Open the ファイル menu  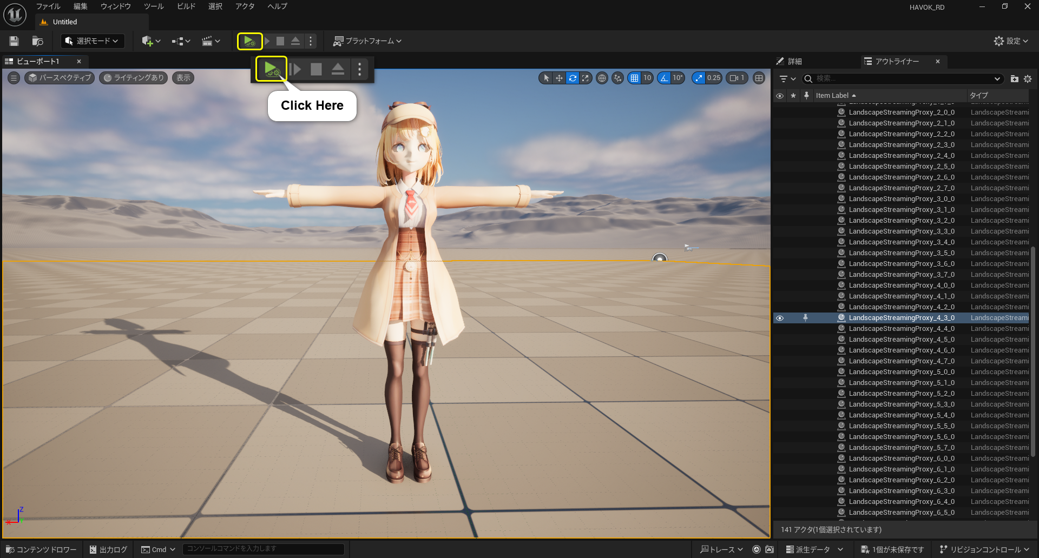pyautogui.click(x=48, y=6)
